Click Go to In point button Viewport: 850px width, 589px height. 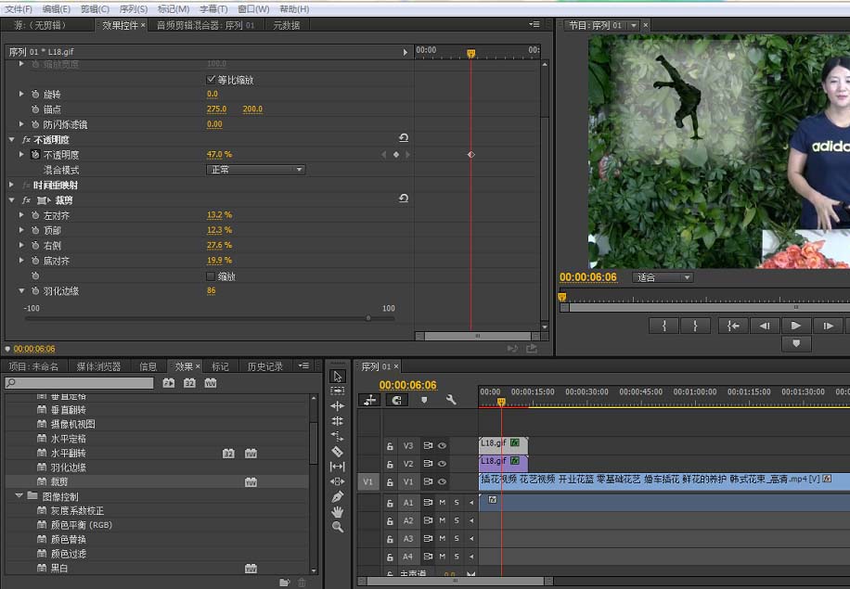click(733, 326)
